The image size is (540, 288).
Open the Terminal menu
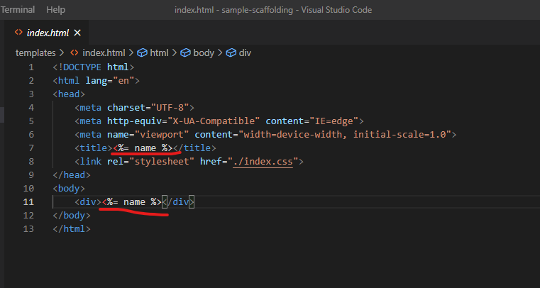pos(17,10)
